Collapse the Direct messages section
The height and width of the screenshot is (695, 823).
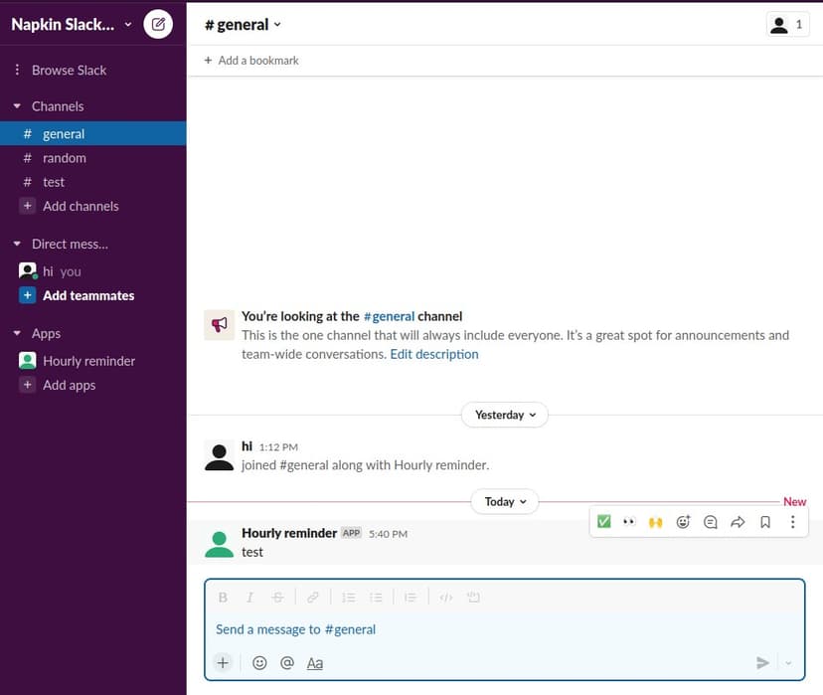point(17,244)
